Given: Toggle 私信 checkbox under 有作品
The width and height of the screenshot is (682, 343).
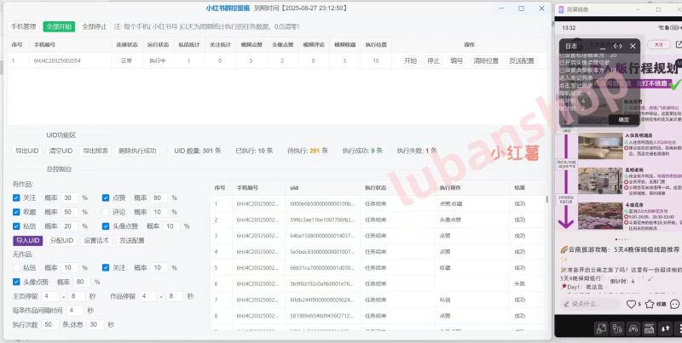Looking at the screenshot, I should pyautogui.click(x=16, y=226).
